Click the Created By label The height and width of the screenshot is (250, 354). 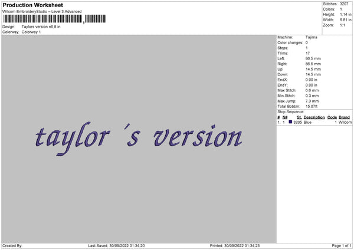[x=12, y=246]
